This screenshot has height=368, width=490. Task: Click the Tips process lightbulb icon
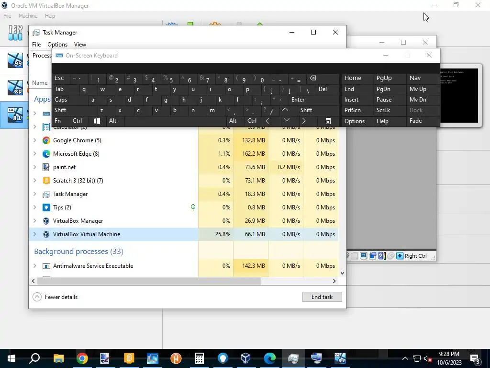click(x=46, y=207)
